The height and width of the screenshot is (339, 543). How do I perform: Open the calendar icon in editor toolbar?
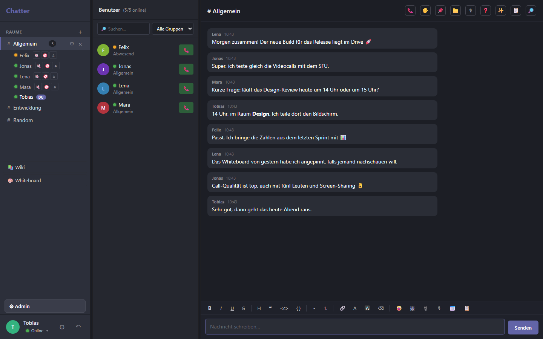[x=452, y=308]
